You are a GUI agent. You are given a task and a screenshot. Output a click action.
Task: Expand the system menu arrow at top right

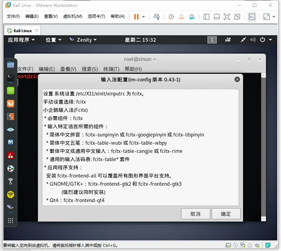pyautogui.click(x=270, y=40)
